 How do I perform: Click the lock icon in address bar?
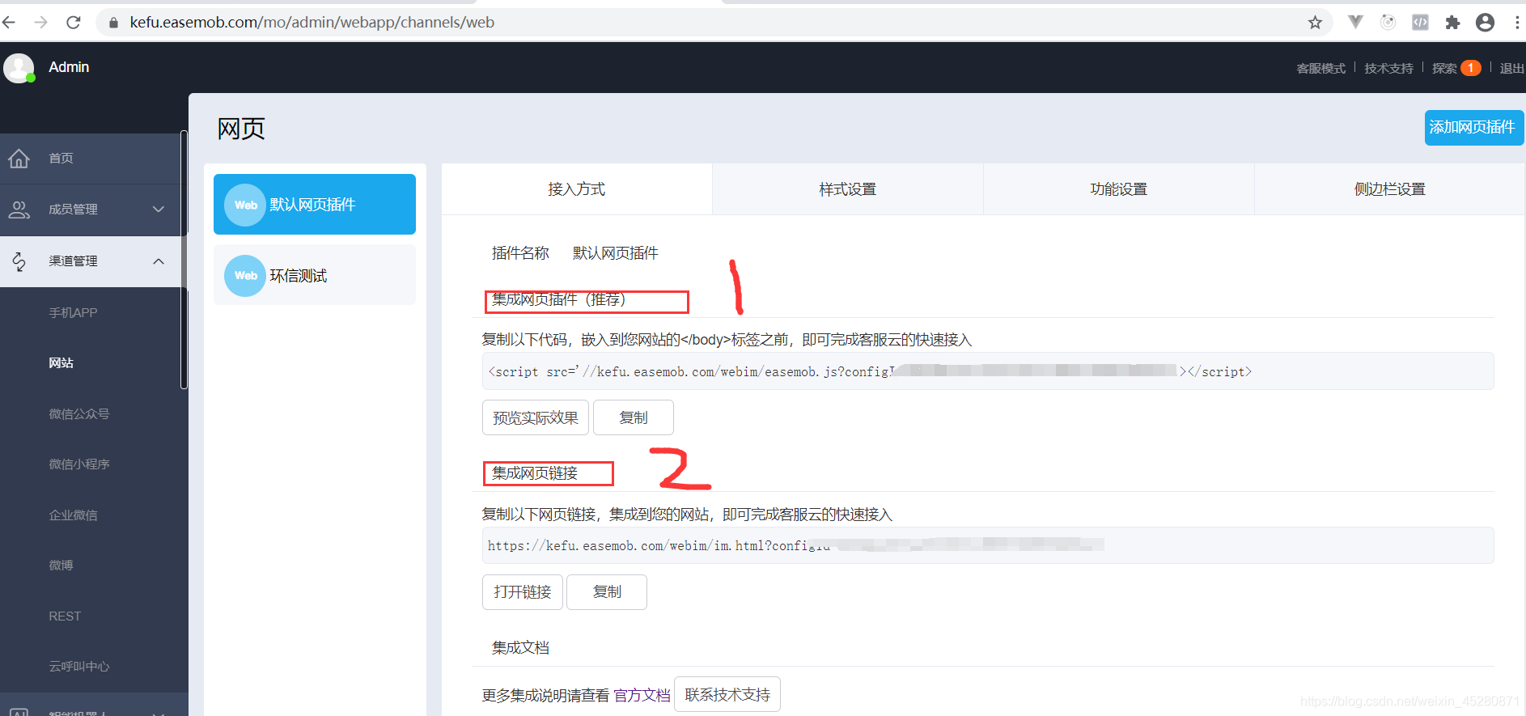(x=113, y=23)
